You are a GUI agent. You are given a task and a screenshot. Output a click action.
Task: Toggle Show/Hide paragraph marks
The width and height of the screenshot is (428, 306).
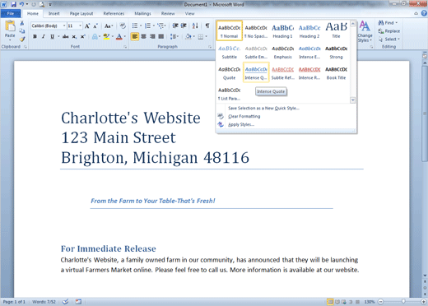207,25
